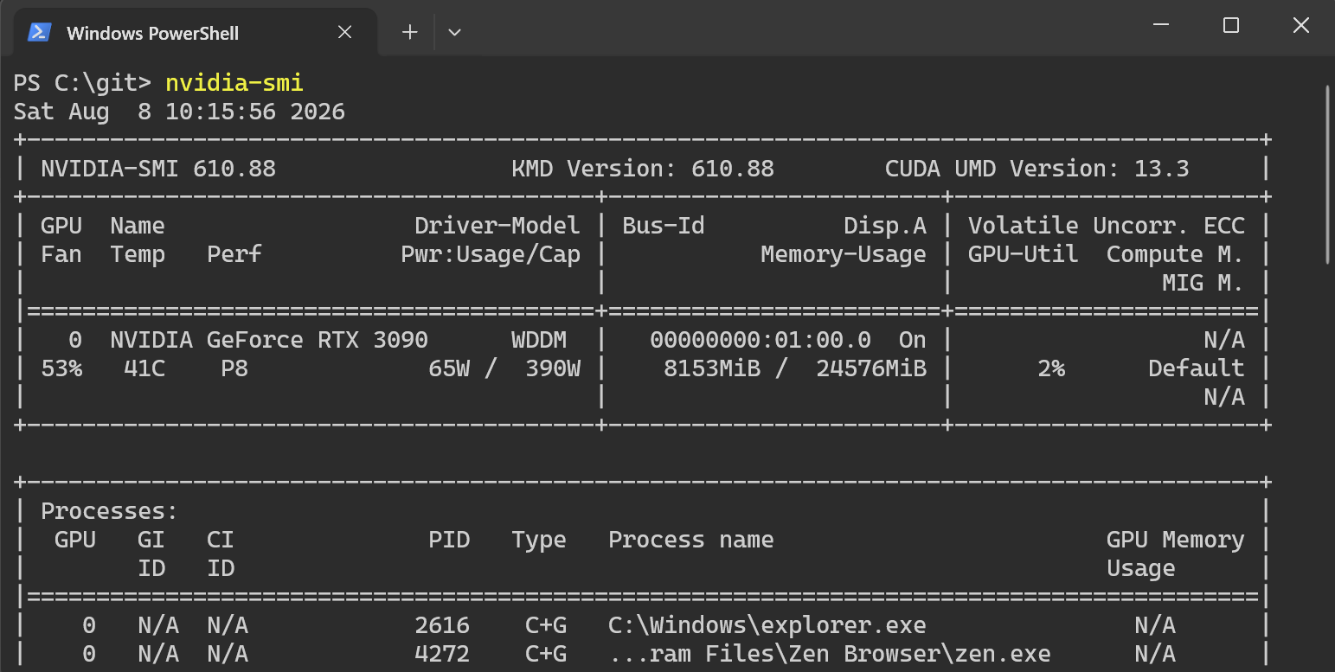Click the 'Disp.A' header
1335x672 pixels.
(x=885, y=226)
